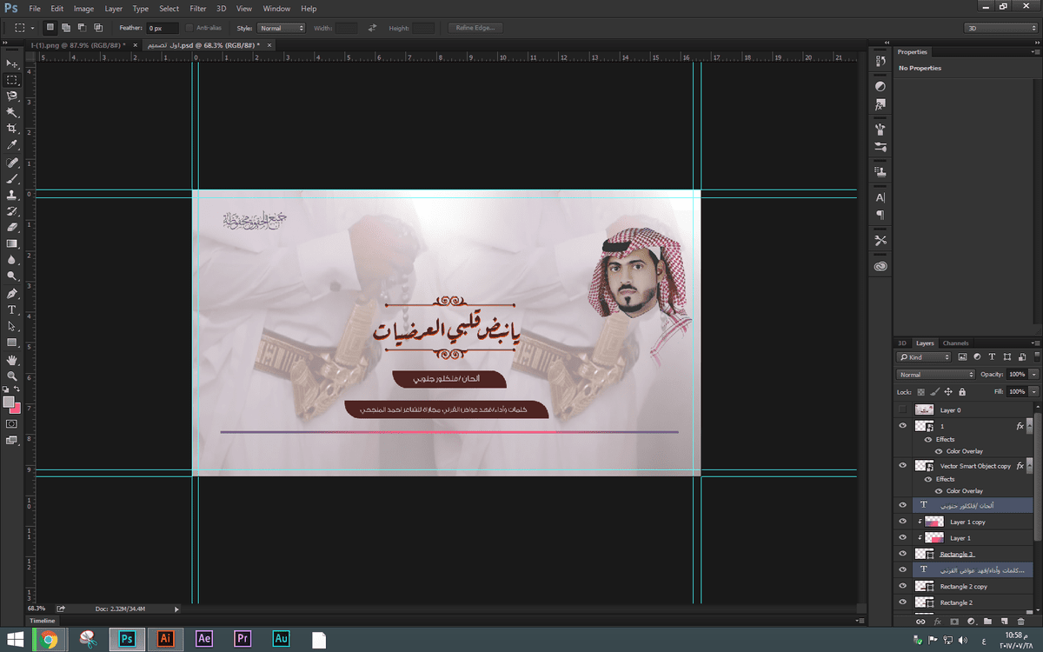Screen dimensions: 1043x652
Task: Select the Crop tool
Action: point(12,129)
